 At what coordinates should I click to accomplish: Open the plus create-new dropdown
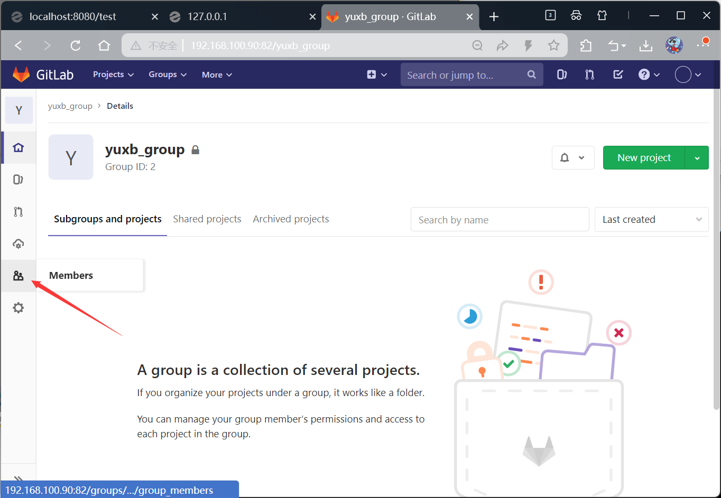[x=377, y=74]
